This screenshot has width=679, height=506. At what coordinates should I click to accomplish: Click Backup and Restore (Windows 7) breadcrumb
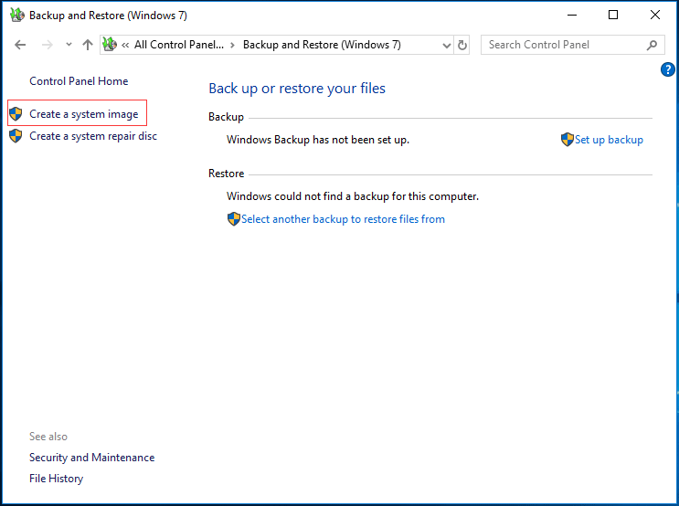pos(322,45)
